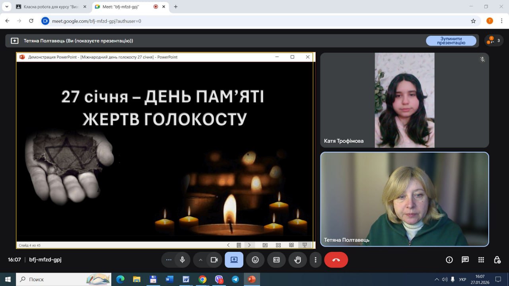Send a reaction with emoji icon

[x=255, y=260]
